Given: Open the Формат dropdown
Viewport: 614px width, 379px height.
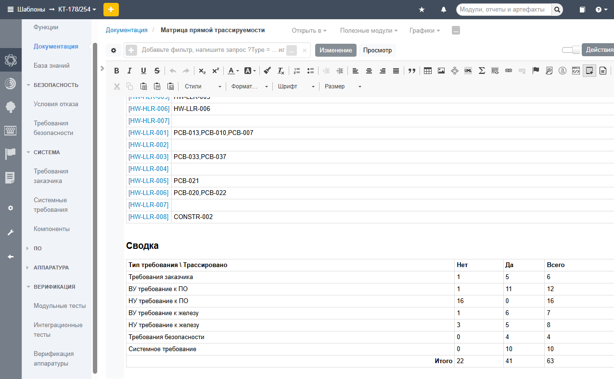Looking at the screenshot, I should [249, 86].
